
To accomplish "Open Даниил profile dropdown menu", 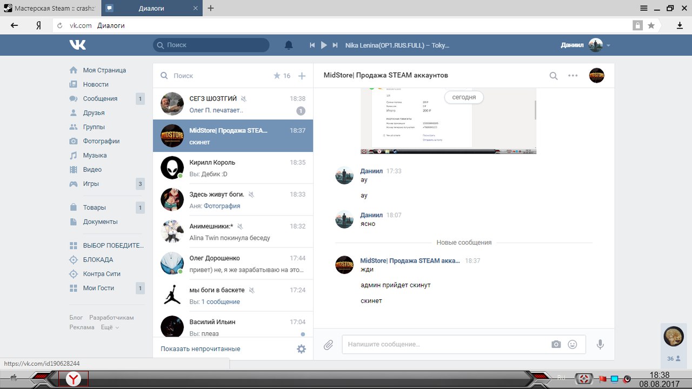I will coord(585,45).
